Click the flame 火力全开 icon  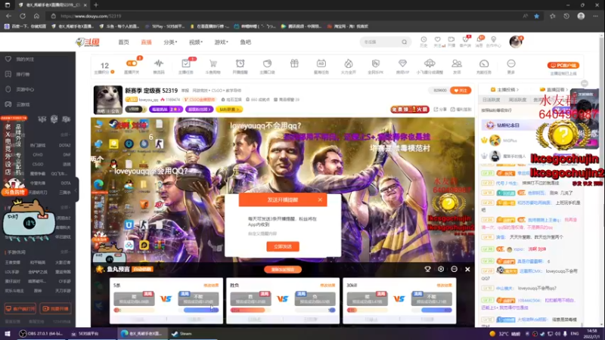[x=349, y=63]
